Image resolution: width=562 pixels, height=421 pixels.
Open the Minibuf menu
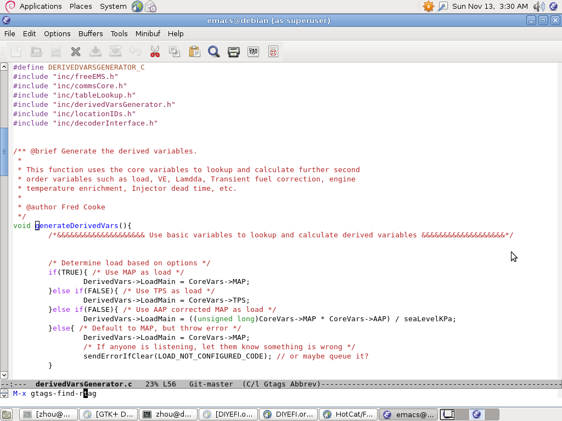click(148, 33)
